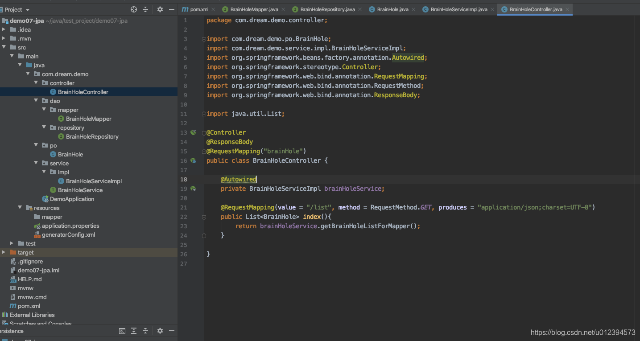Screen dimensions: 640x341
Task: Collapse the dao package
Action: pos(36,101)
